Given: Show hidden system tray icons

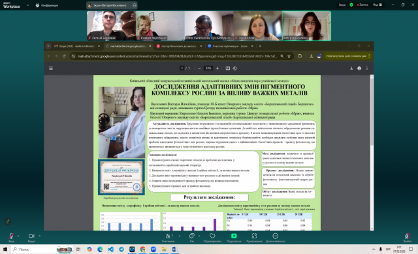Looking at the screenshot, I should click(x=374, y=249).
